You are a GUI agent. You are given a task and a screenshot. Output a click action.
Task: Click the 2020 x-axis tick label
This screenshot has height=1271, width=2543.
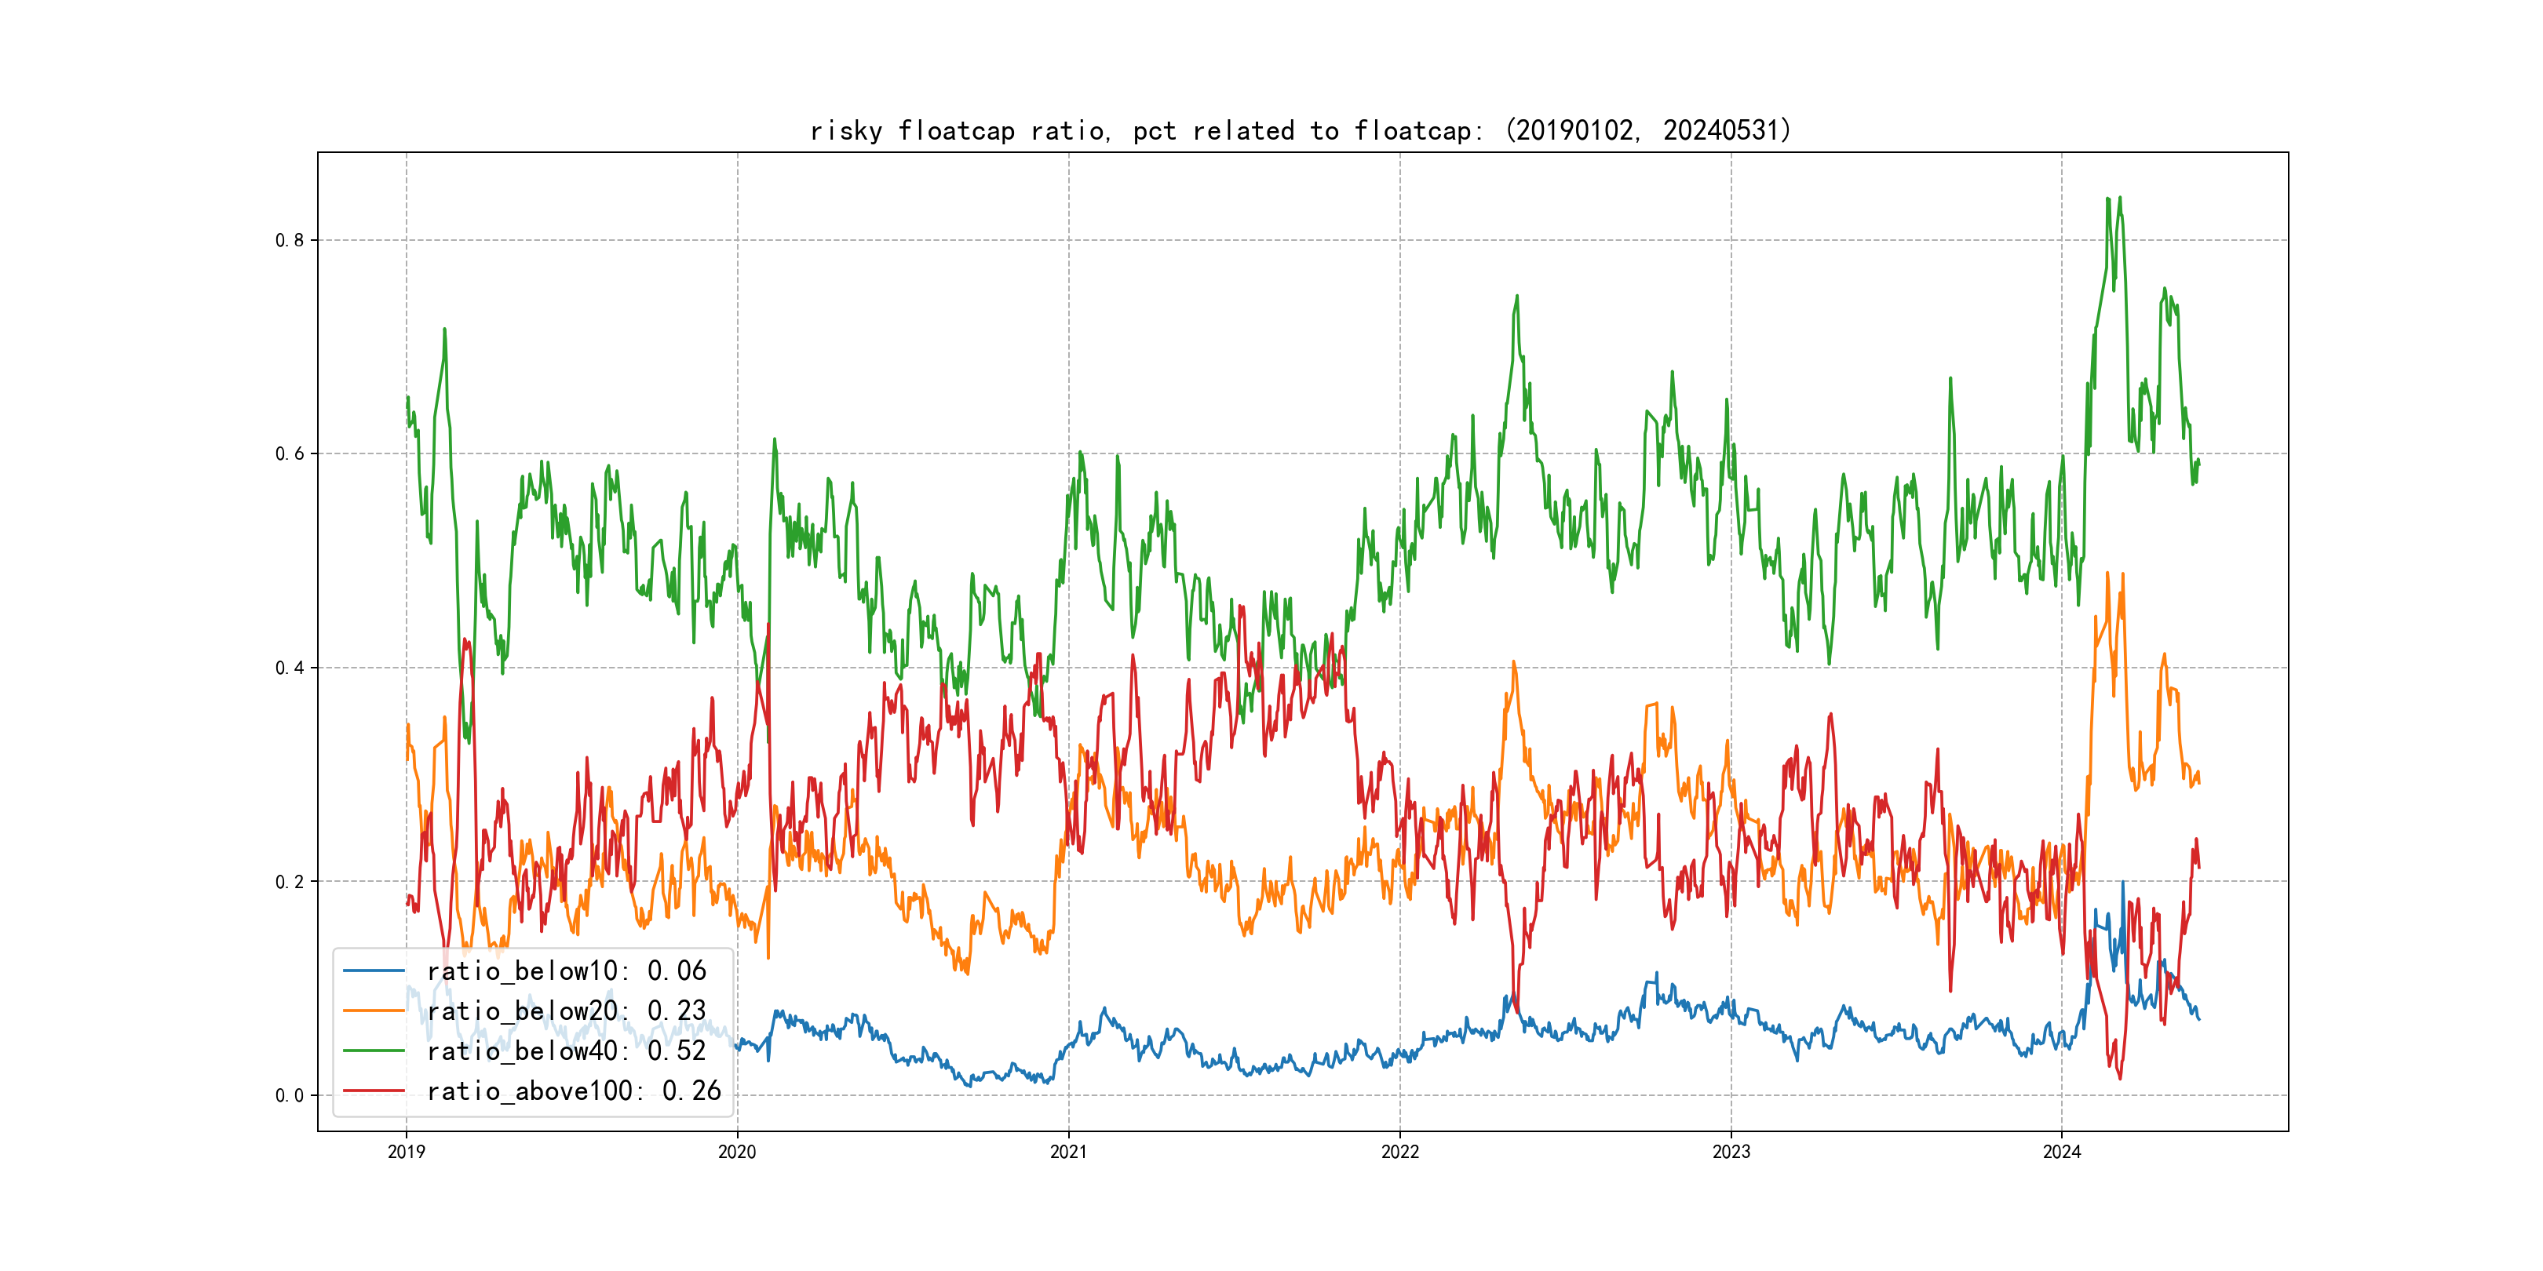[x=736, y=1152]
